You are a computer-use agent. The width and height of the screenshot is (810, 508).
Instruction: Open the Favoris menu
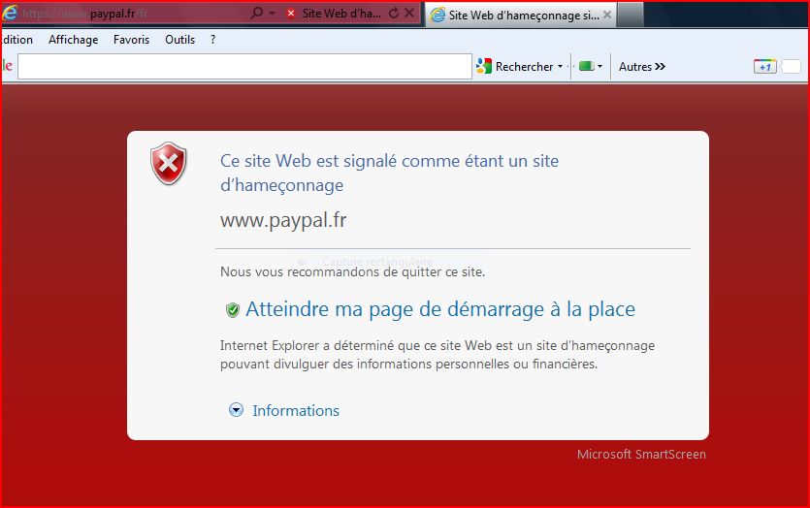point(131,40)
